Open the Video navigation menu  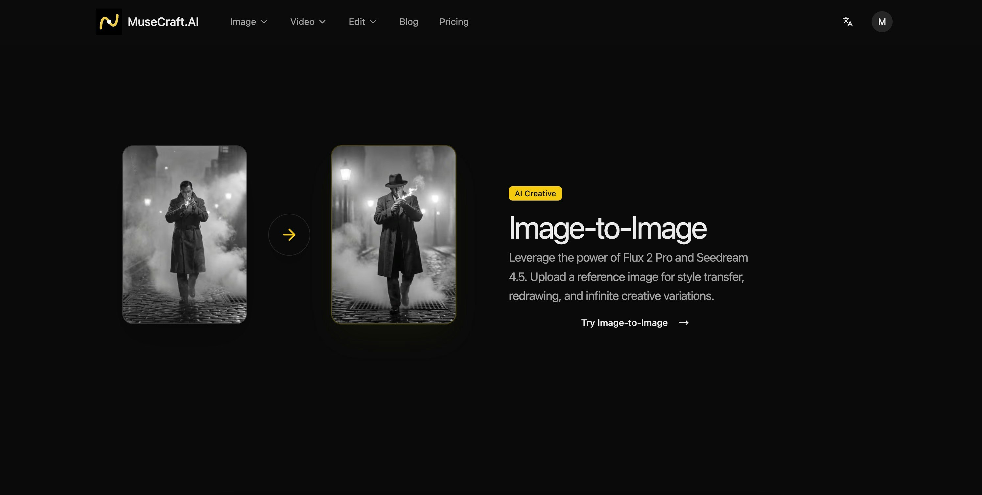point(302,22)
